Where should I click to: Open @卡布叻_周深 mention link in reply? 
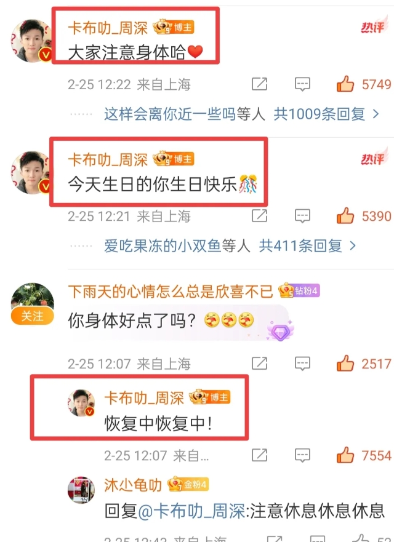click(191, 511)
